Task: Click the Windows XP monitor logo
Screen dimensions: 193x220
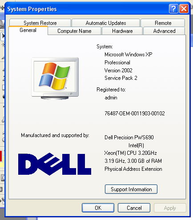Action: coord(55,79)
